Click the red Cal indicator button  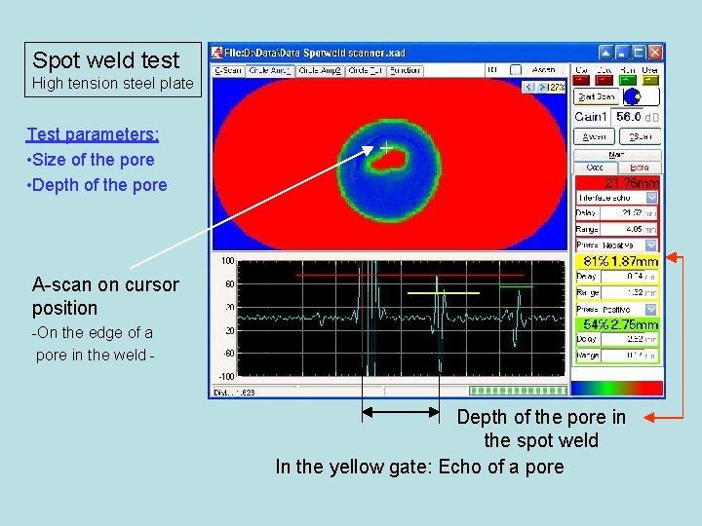point(581,80)
